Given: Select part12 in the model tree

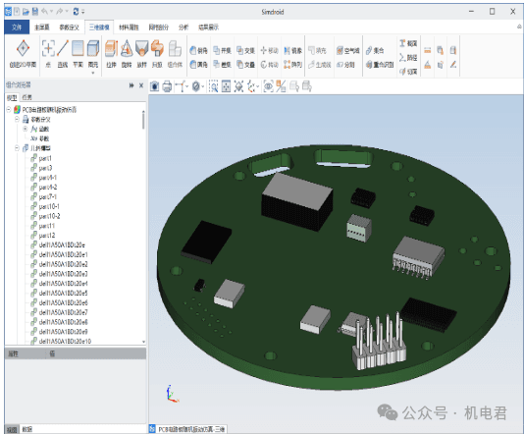Looking at the screenshot, I should [47, 236].
